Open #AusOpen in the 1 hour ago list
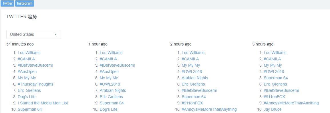This screenshot has width=330, height=113. pyautogui.click(x=109, y=72)
